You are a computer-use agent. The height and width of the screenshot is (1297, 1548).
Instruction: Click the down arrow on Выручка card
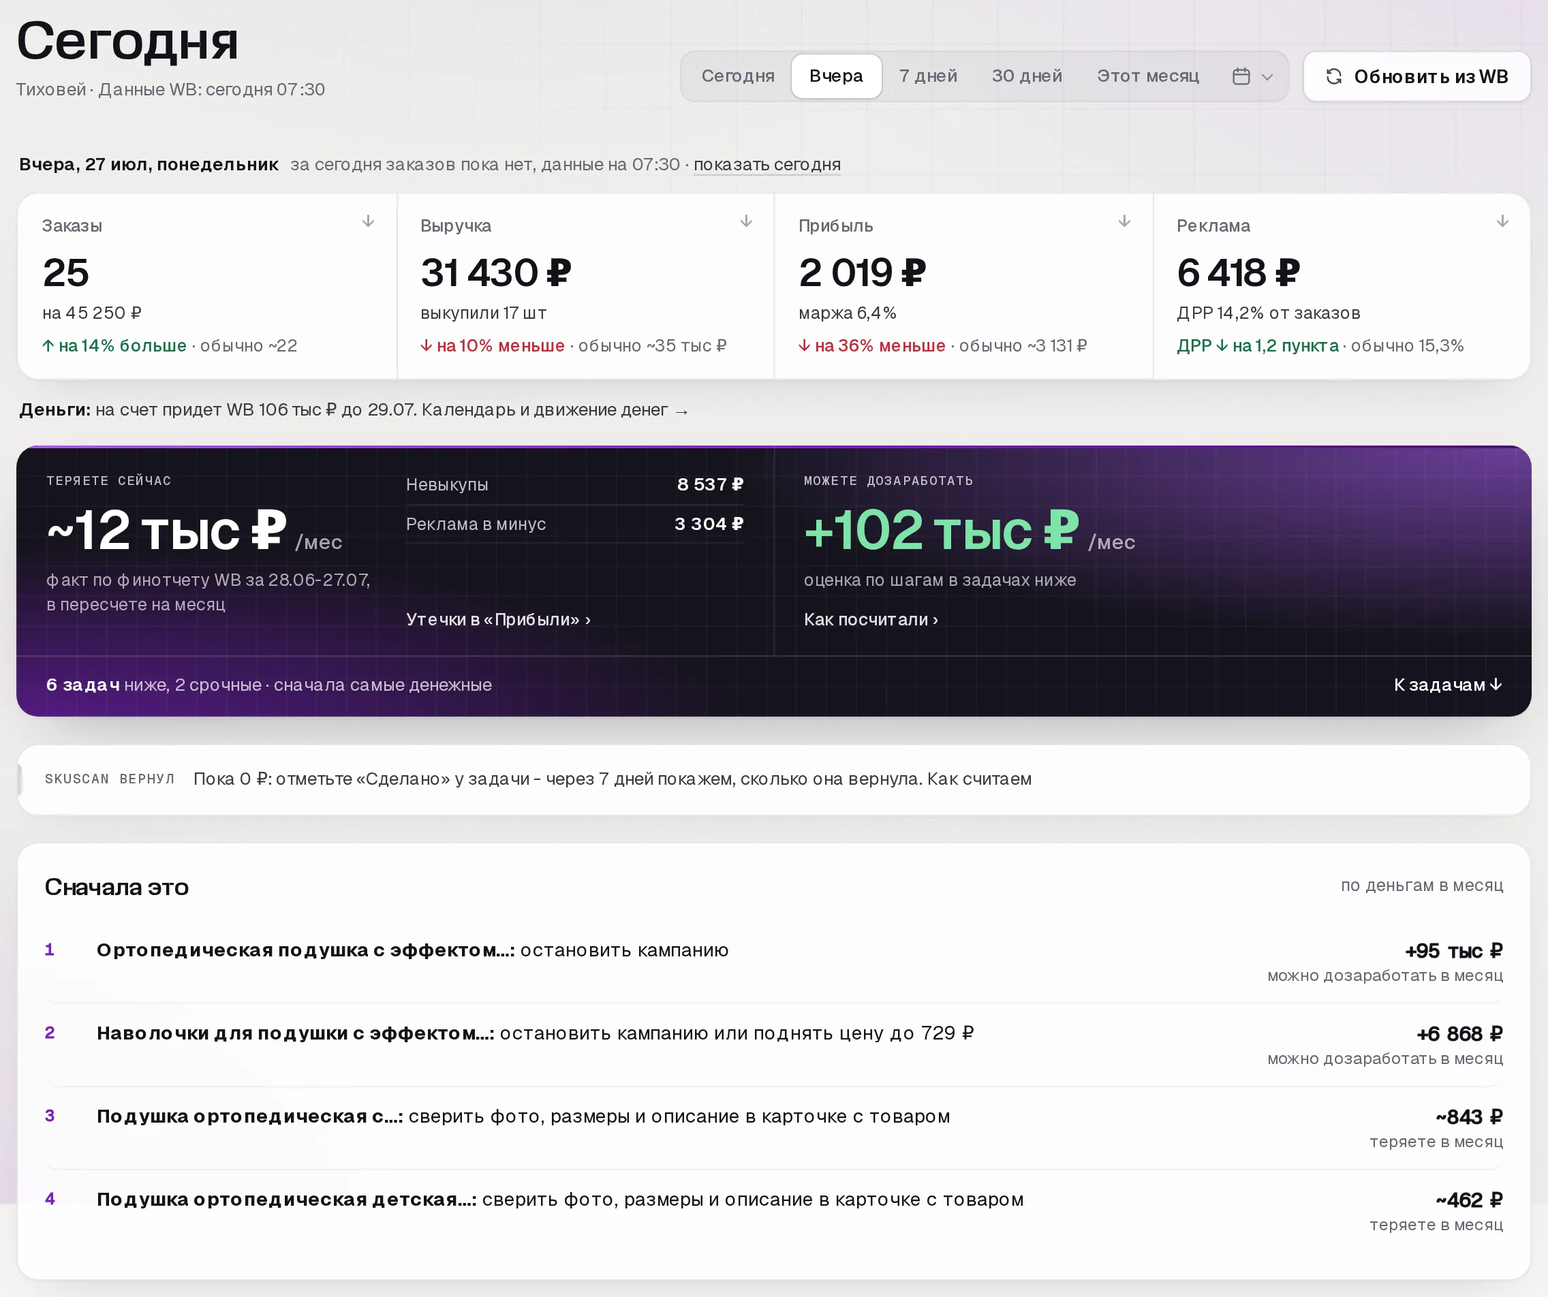746,221
